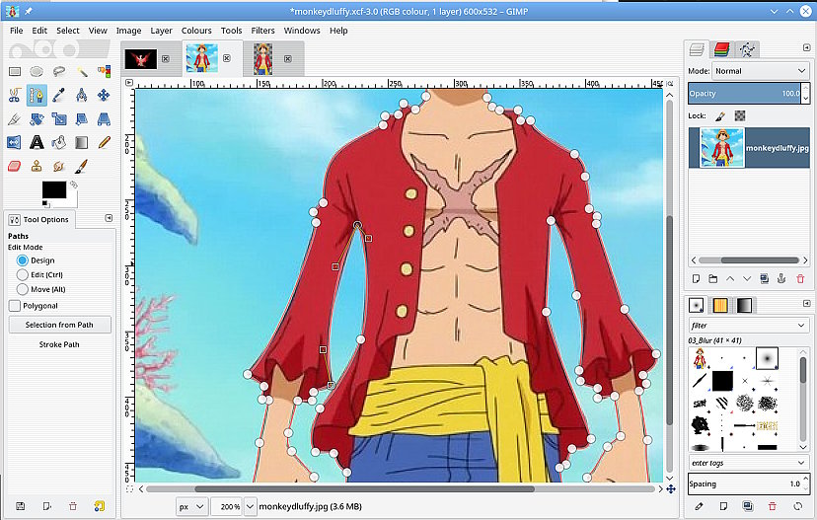Select the Scale tool
The image size is (817, 520).
pos(59,119)
